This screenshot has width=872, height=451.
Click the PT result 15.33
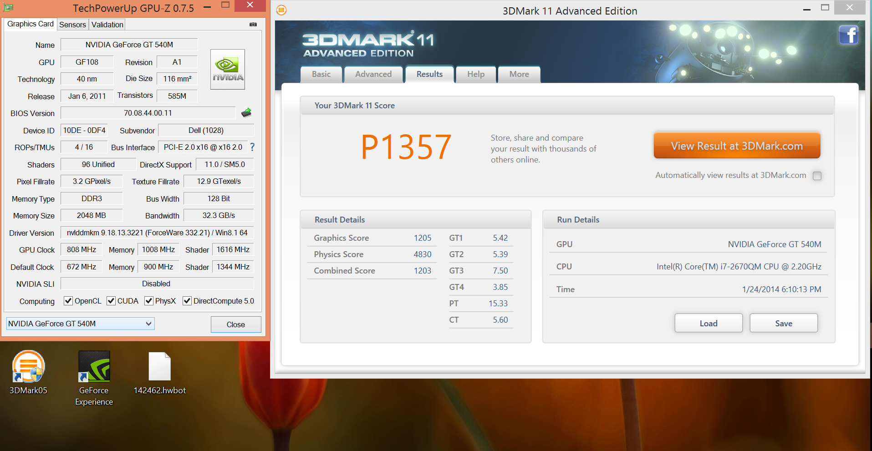[x=498, y=304]
